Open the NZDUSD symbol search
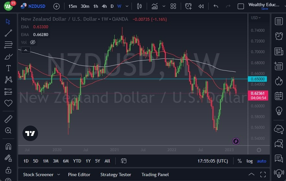 pos(33,6)
